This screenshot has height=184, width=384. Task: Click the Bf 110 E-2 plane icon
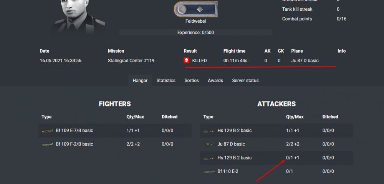coord(209,171)
